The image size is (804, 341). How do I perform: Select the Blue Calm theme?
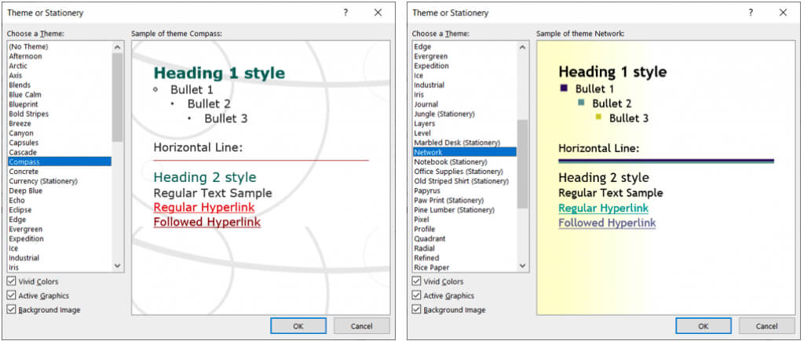(x=25, y=95)
